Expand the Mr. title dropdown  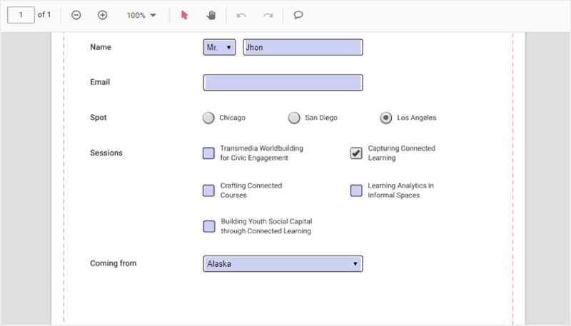219,47
